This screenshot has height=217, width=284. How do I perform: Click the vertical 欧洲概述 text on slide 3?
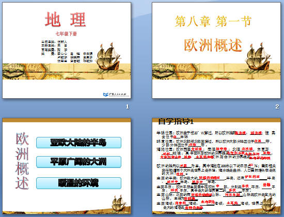click(x=22, y=161)
